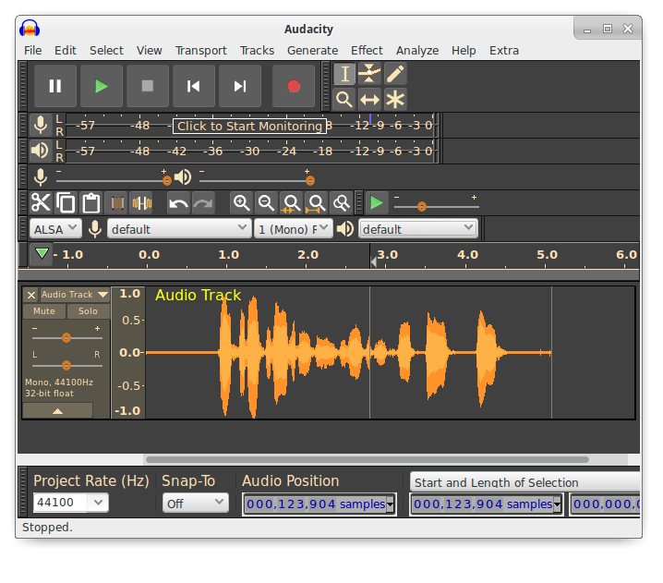Select the Time Shift tool
This screenshot has height=583, width=663.
point(369,100)
